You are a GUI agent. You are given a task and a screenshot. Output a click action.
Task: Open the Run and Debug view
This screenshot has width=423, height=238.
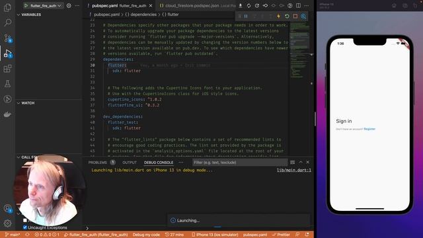click(7, 53)
